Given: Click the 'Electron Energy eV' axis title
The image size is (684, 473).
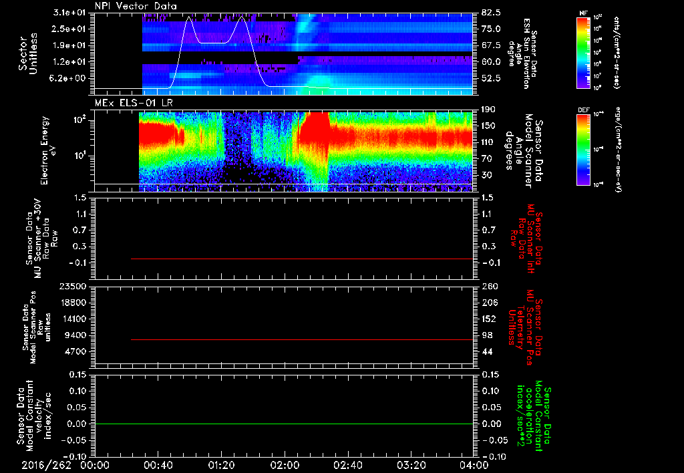Looking at the screenshot, I should click(48, 150).
